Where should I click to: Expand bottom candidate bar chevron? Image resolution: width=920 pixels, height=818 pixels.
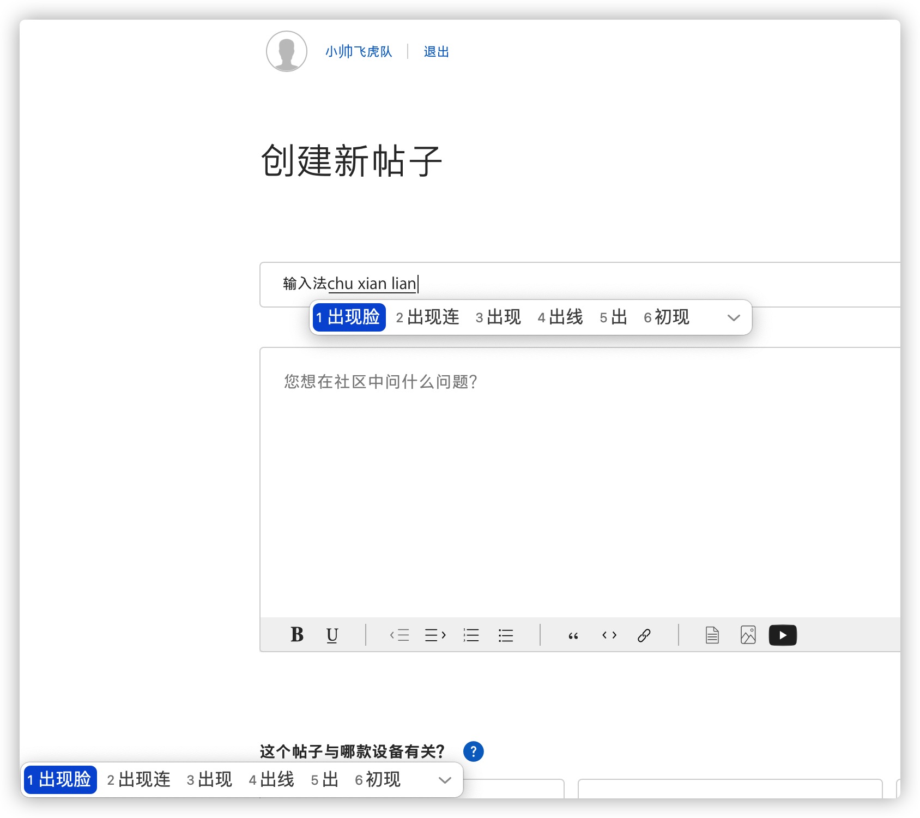[445, 780]
